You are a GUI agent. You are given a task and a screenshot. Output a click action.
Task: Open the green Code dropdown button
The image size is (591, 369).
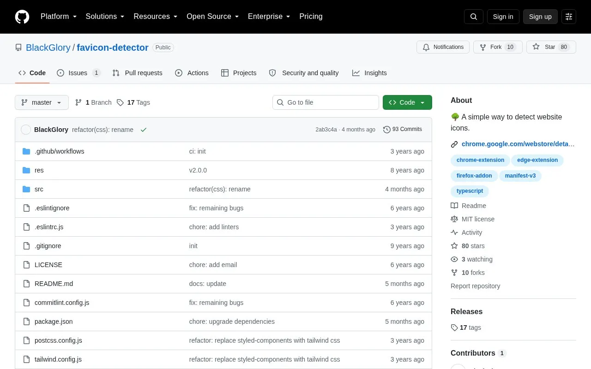(x=407, y=102)
